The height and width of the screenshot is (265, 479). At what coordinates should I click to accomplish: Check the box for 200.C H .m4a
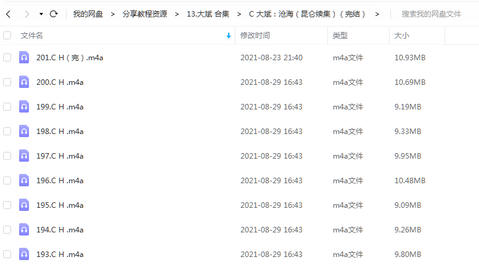(7, 82)
